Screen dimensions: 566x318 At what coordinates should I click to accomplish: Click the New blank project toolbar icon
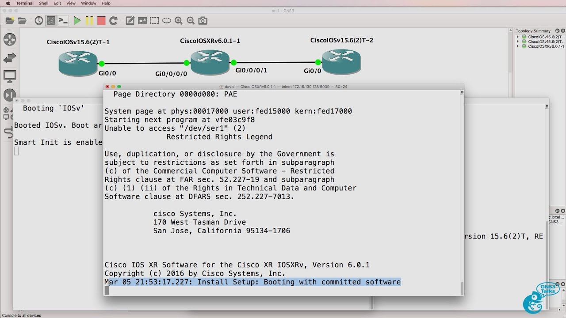click(10, 20)
